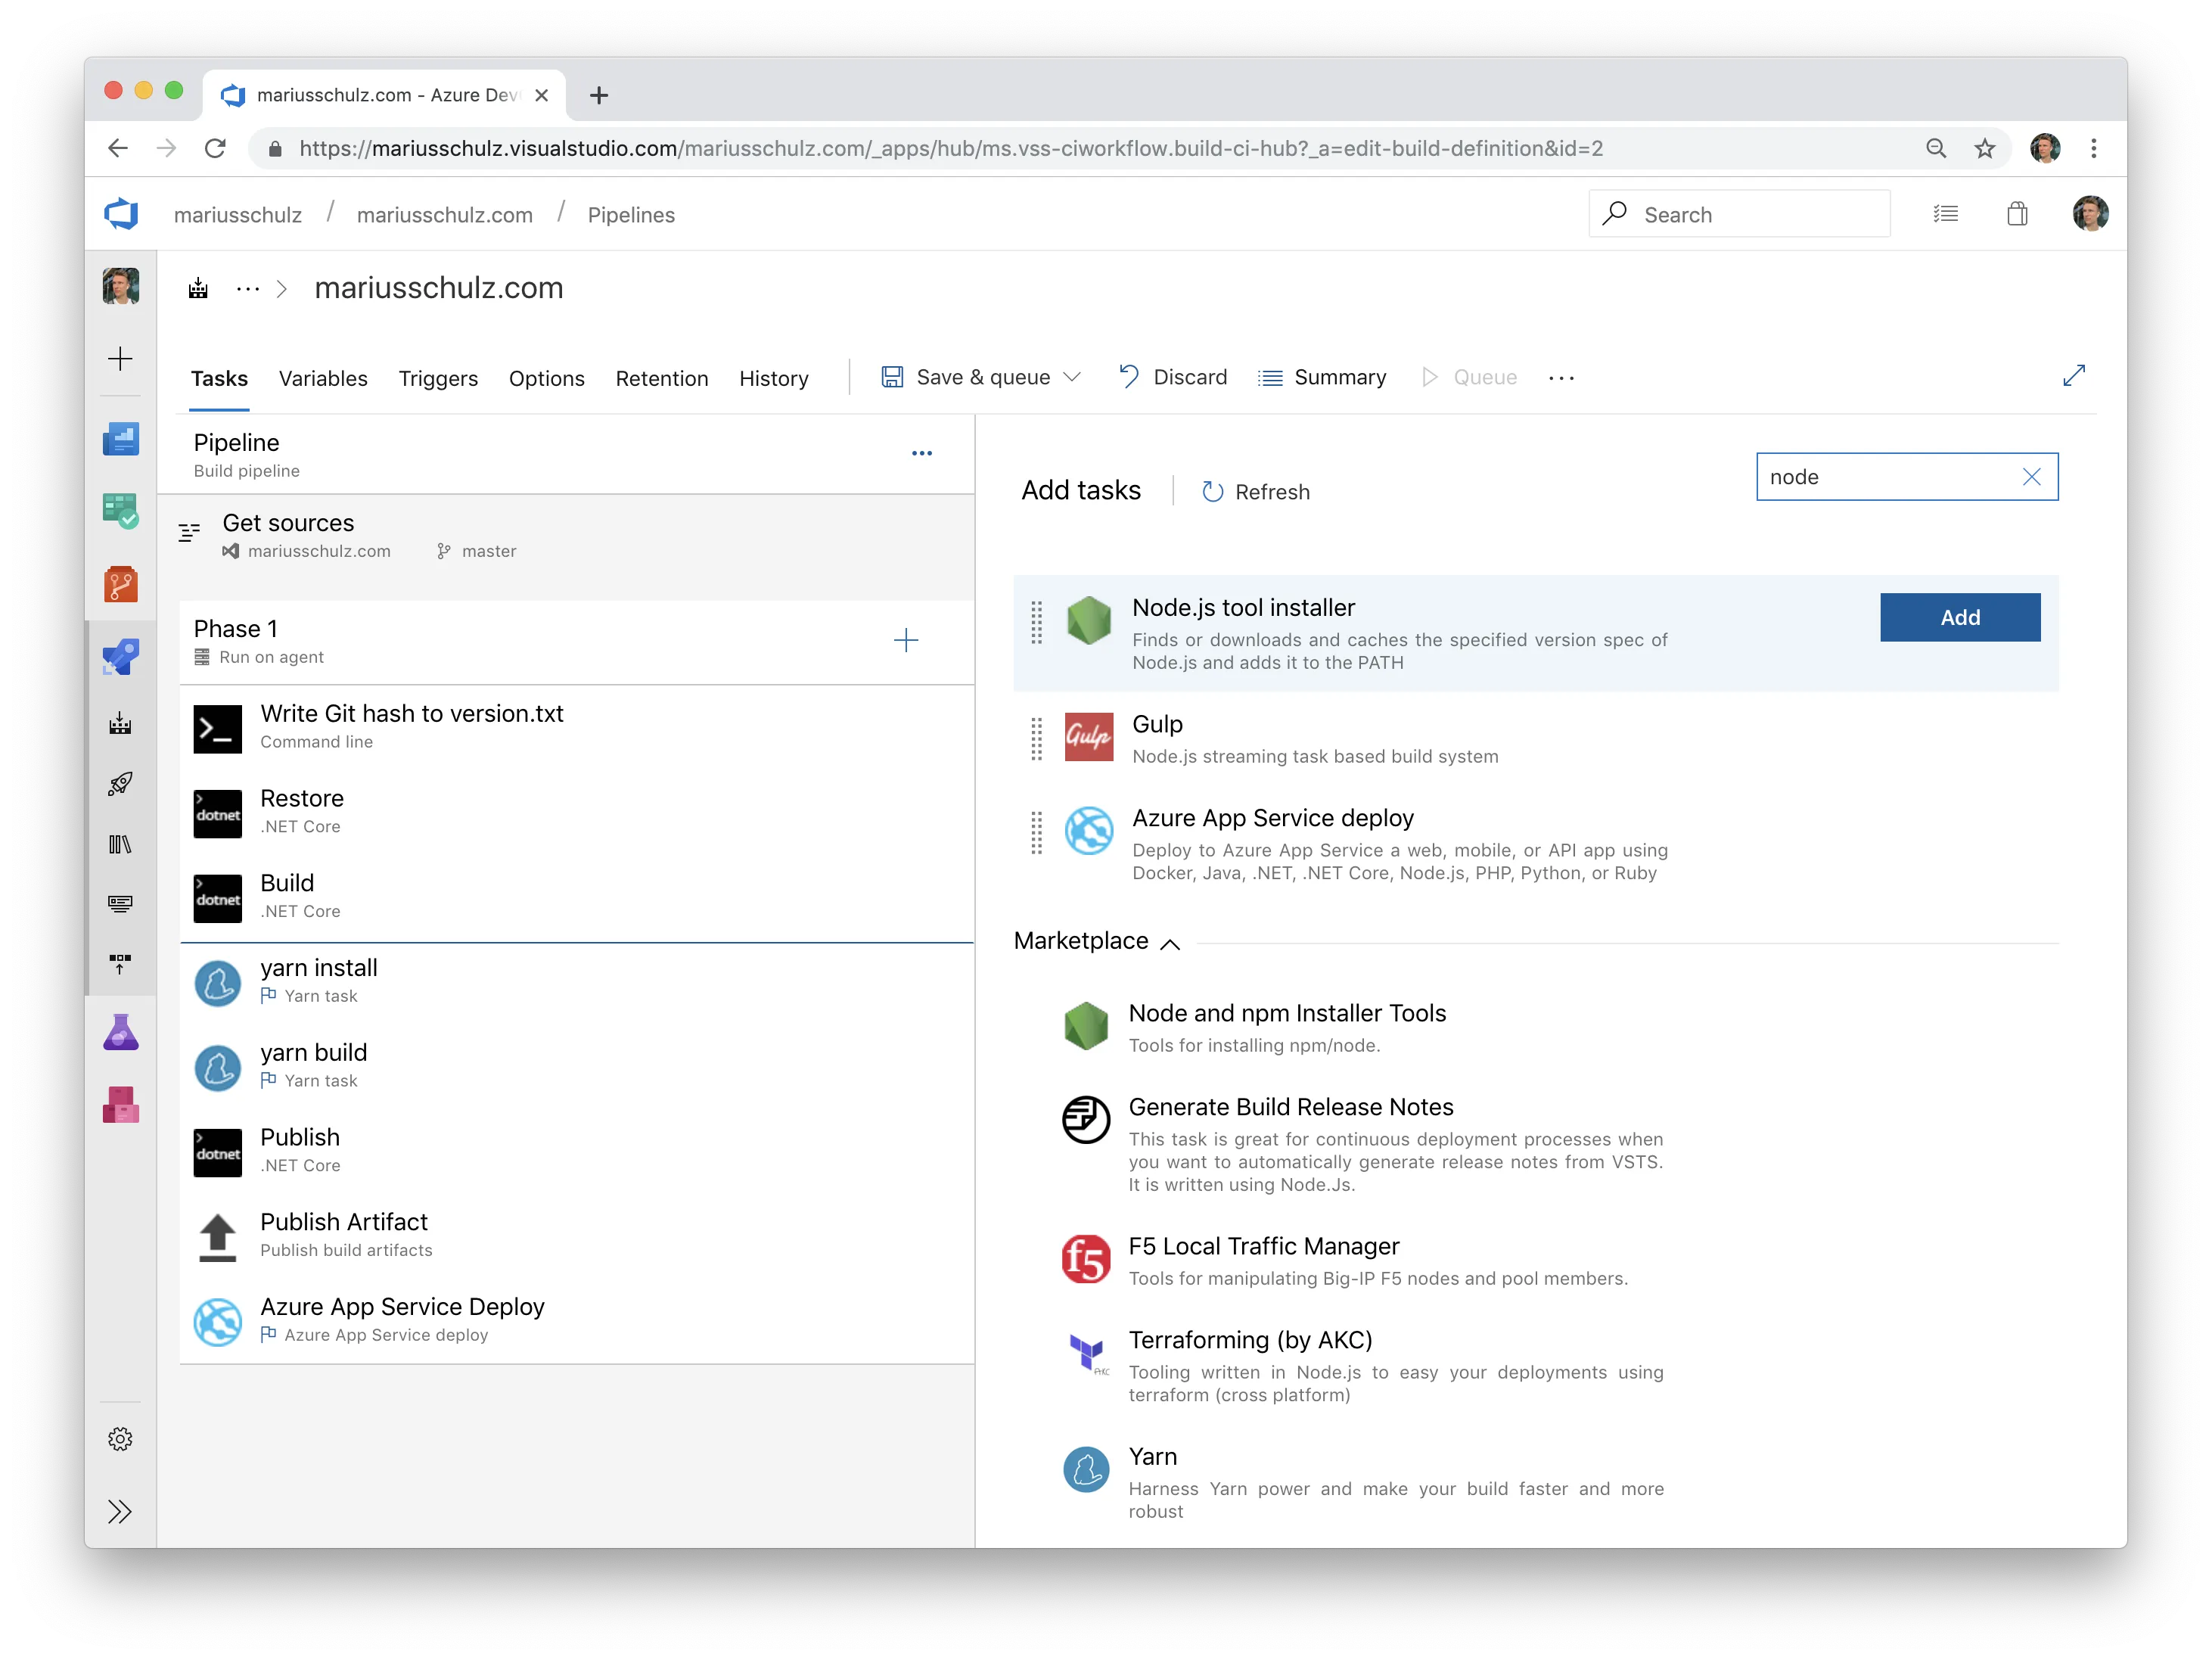Screen dimensions: 2212x1660
Task: Click the Save & queue dropdown arrow
Action: coord(1061,377)
